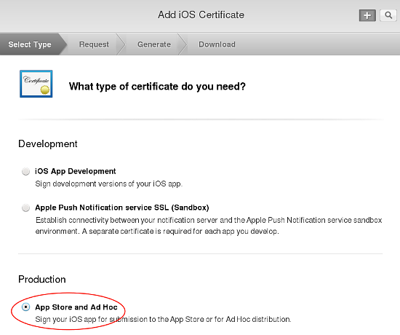
Task: Choose Apple Push Notification service SSL (Sandbox) option
Action: pos(25,208)
